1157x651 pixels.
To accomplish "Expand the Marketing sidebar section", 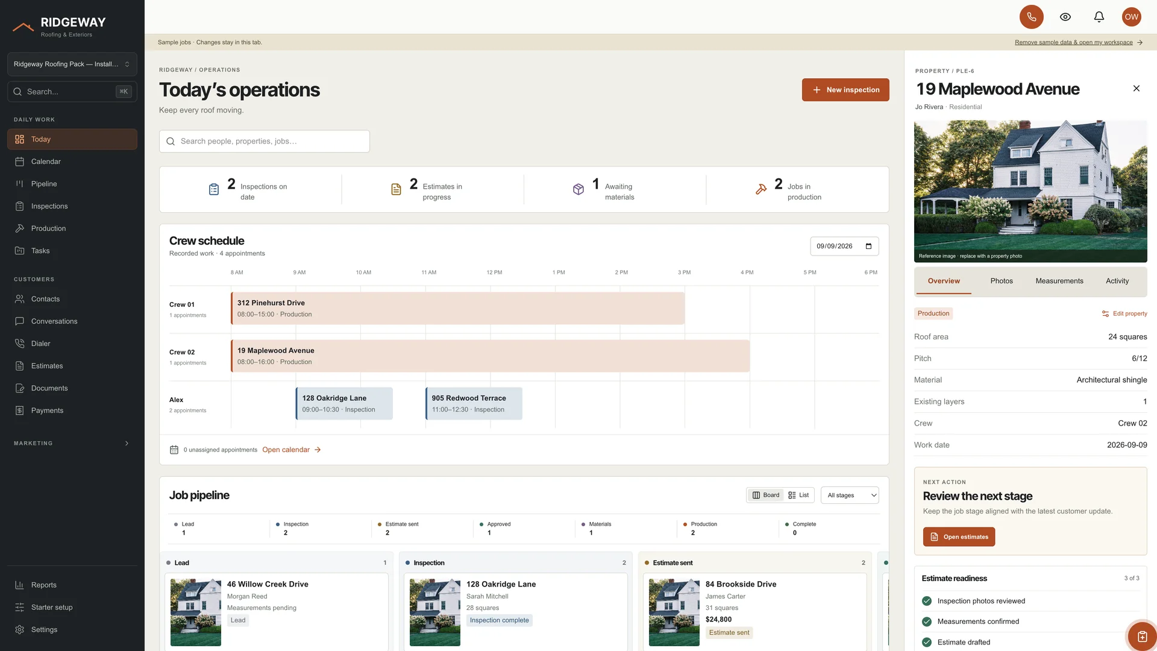I will [72, 443].
